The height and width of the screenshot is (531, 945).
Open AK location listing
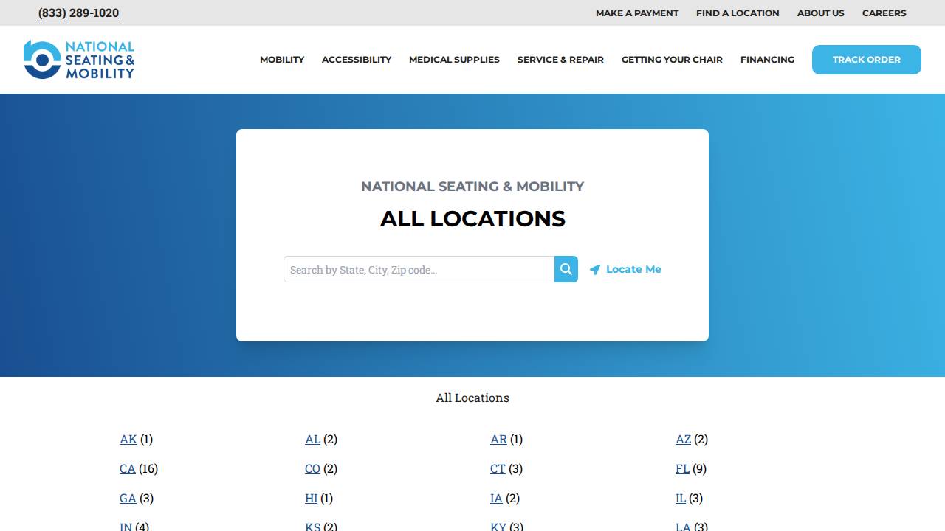click(128, 439)
